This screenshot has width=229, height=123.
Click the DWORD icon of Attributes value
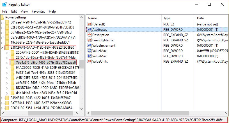click(x=89, y=29)
